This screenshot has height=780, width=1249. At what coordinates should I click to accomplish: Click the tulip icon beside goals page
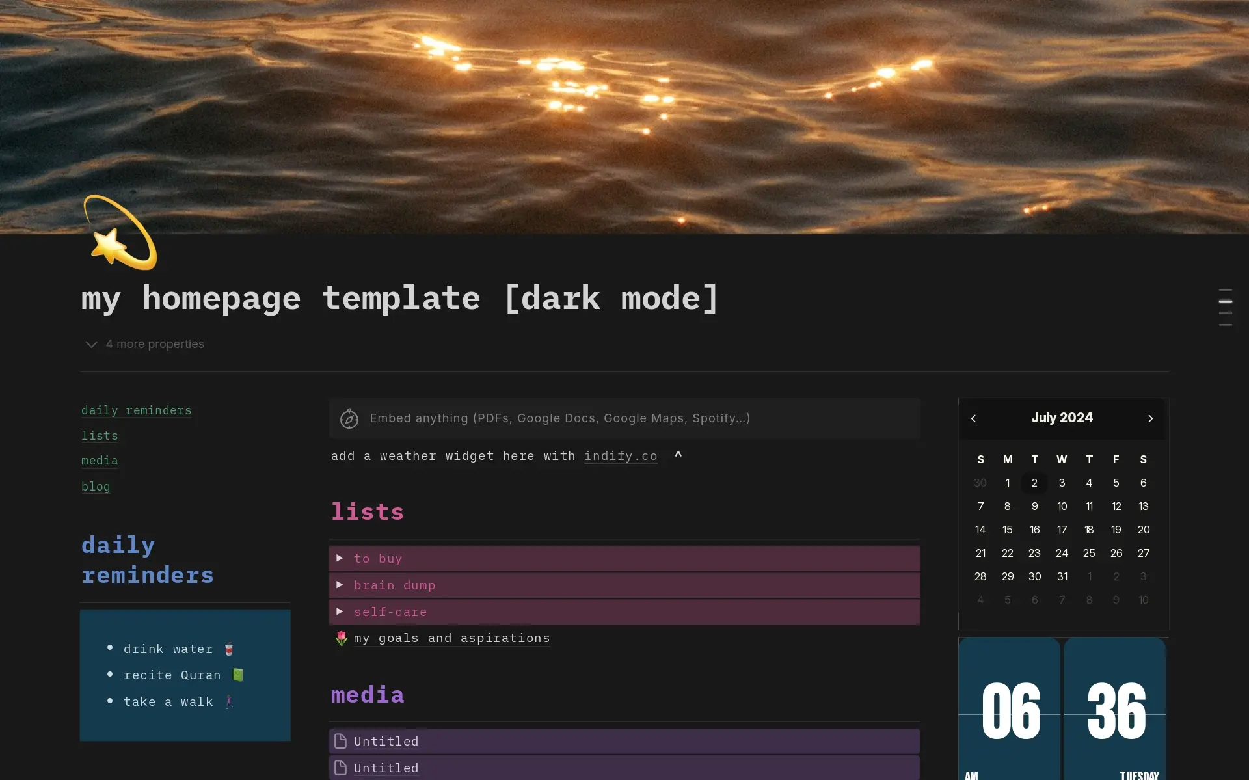342,638
